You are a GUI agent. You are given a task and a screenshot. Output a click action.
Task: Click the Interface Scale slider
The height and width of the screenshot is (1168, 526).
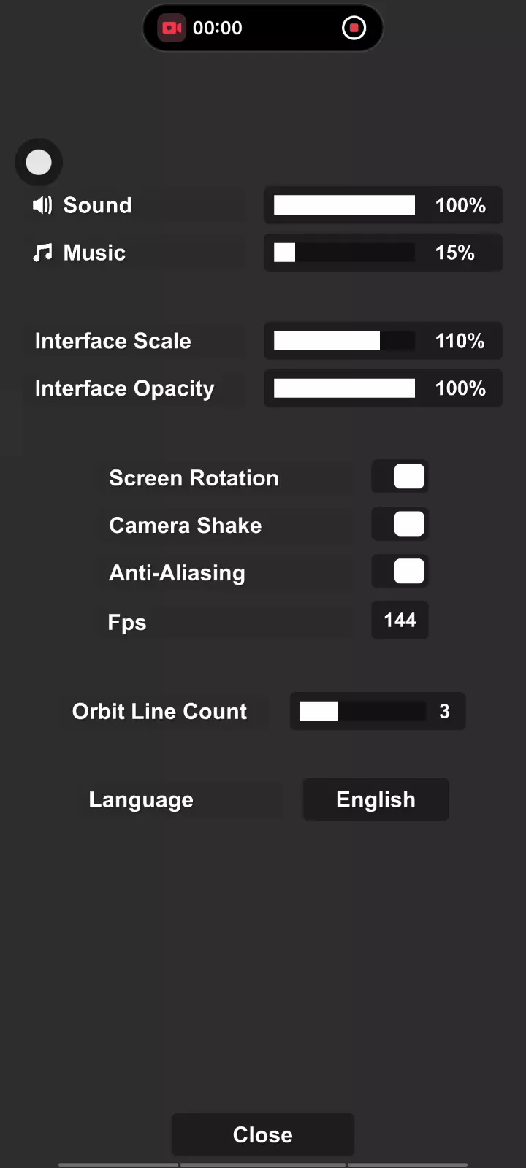click(344, 341)
